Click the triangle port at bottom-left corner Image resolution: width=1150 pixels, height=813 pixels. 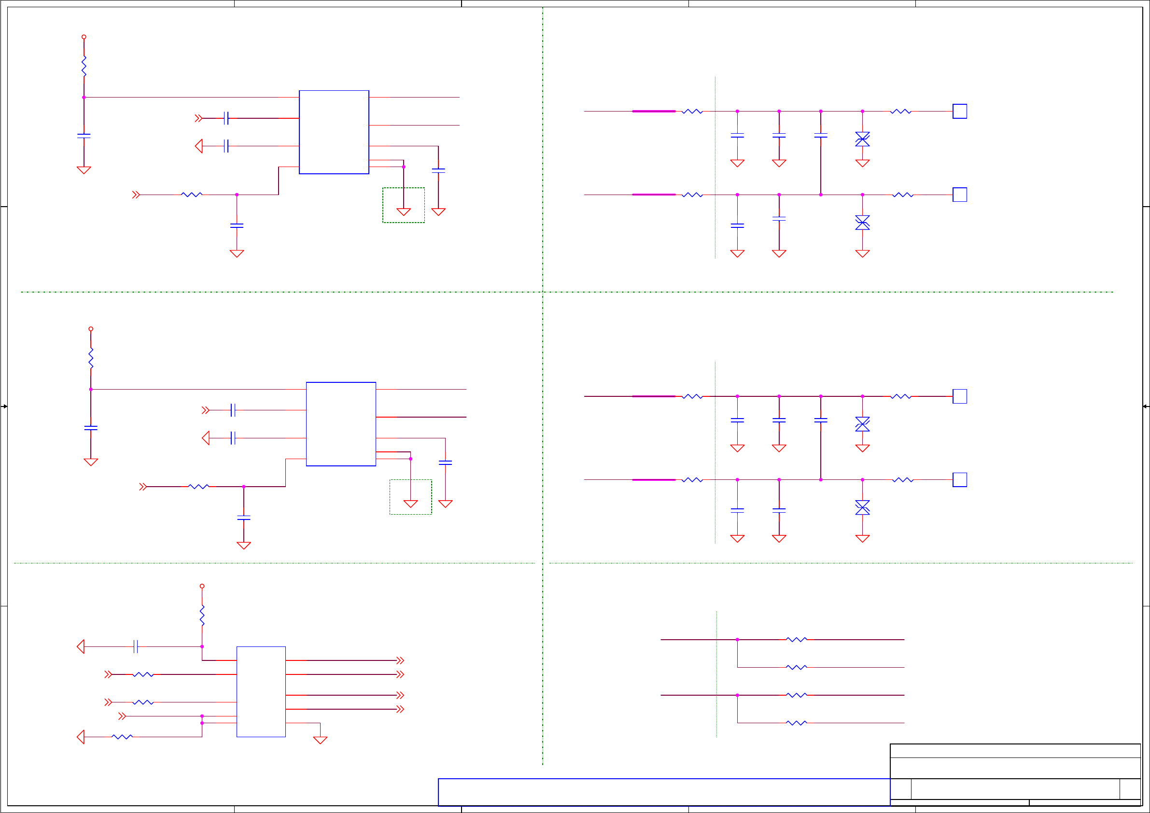[x=81, y=737]
